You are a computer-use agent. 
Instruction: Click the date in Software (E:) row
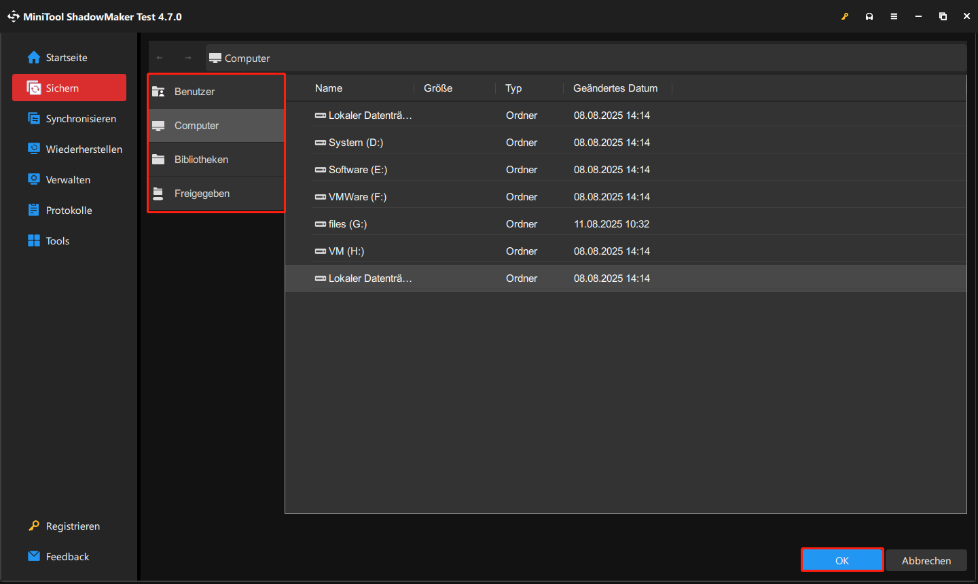612,170
